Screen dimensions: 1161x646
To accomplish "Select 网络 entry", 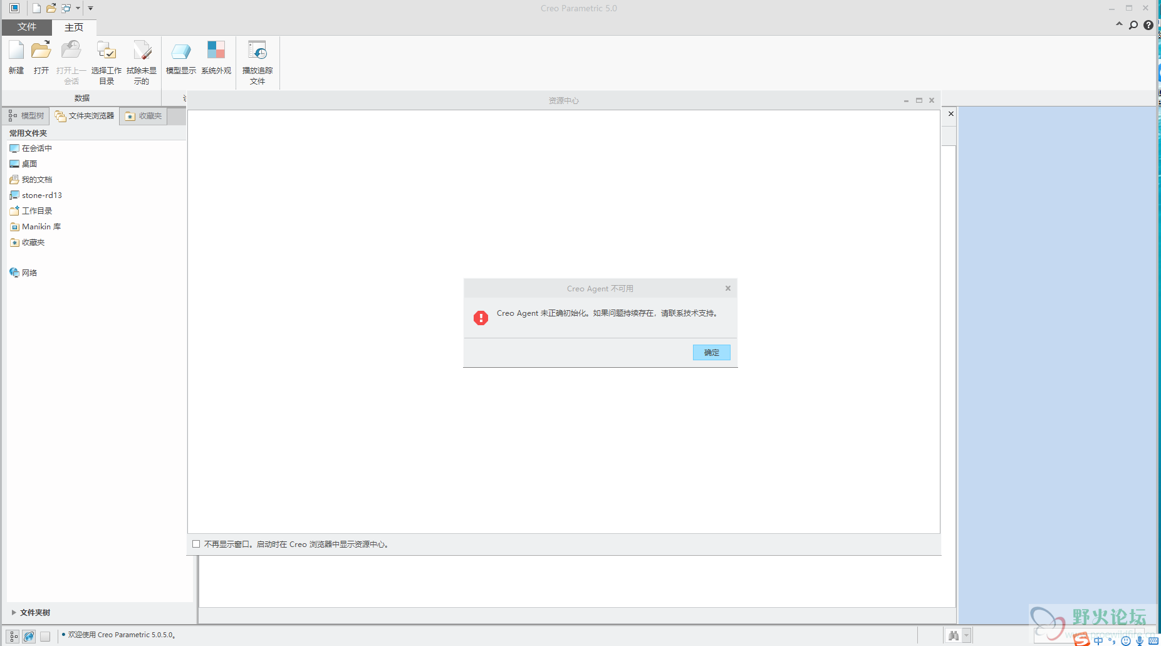I will [23, 273].
